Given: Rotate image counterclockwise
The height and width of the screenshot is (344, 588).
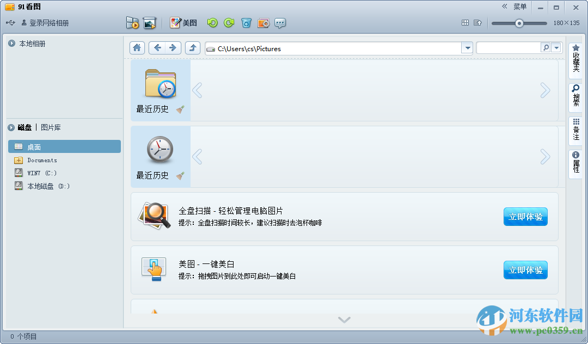Looking at the screenshot, I should point(212,23).
